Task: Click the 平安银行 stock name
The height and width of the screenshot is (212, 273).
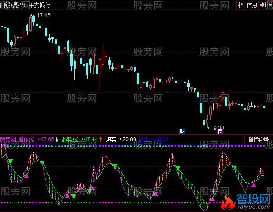Action: coord(39,5)
